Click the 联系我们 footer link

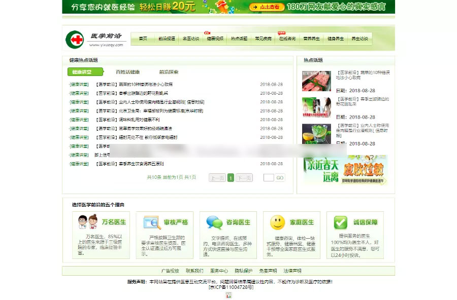click(194, 271)
